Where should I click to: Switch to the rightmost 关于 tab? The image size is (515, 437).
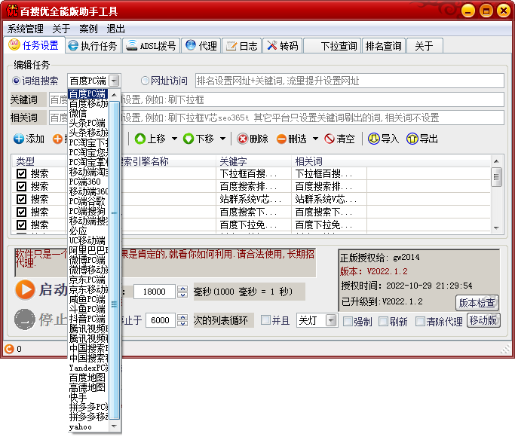[x=425, y=46]
